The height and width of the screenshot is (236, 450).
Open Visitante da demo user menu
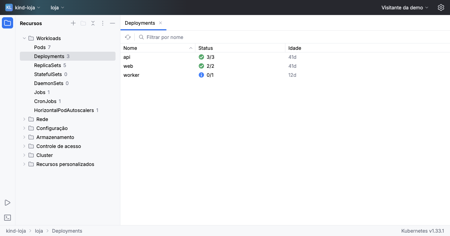405,7
